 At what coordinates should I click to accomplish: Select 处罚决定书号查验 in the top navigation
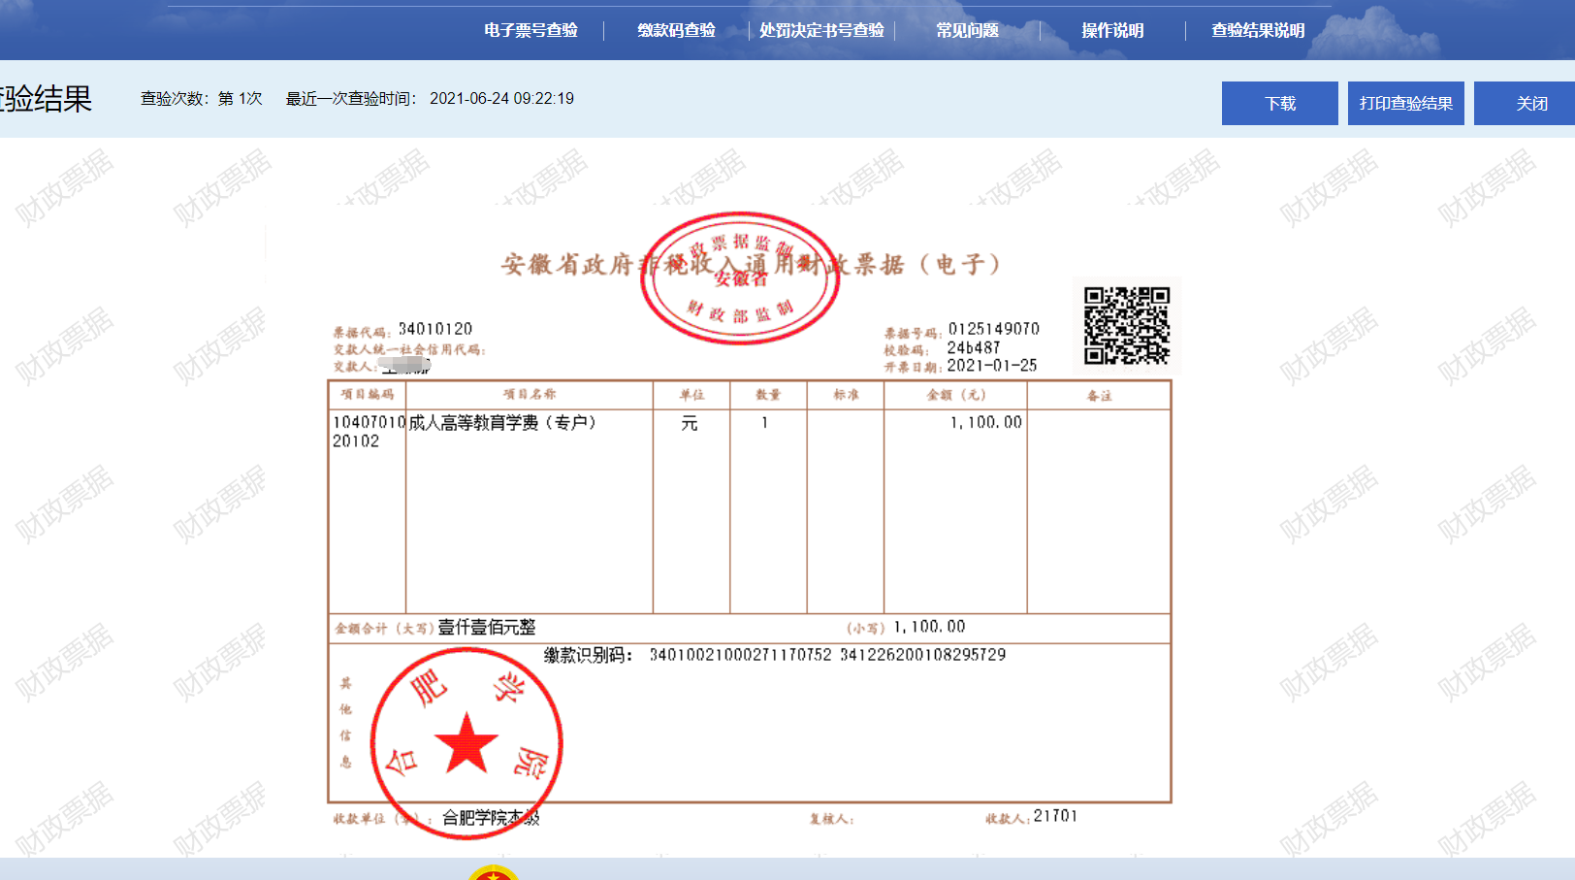[x=821, y=31]
